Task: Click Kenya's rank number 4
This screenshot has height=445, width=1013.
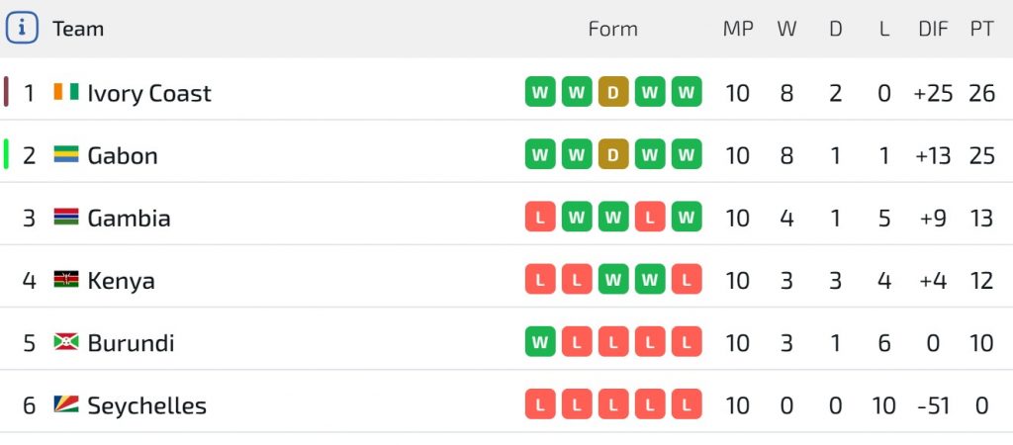Action: (x=29, y=281)
